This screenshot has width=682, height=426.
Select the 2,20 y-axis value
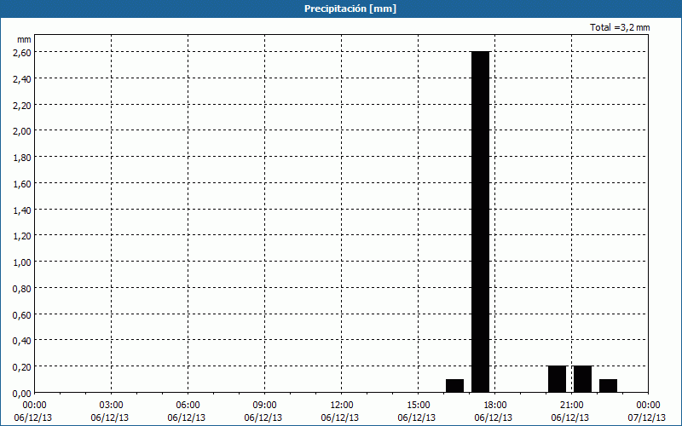point(22,105)
